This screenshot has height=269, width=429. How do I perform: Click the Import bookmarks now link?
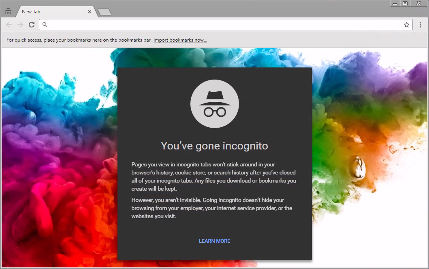pos(180,40)
